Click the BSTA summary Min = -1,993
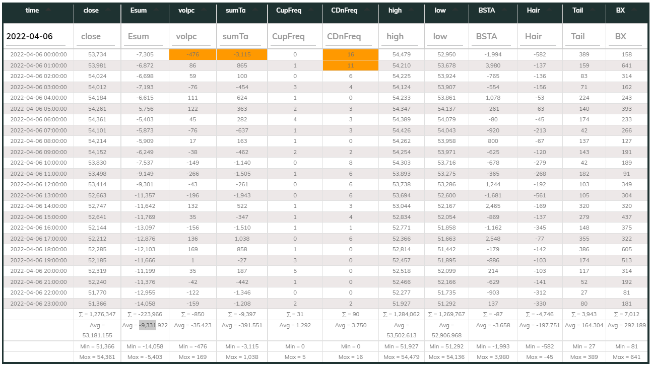 [x=493, y=346]
